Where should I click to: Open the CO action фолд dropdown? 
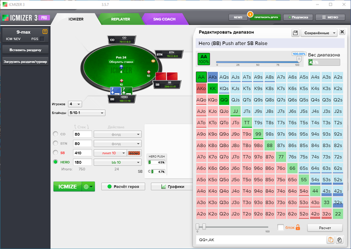[117, 134]
